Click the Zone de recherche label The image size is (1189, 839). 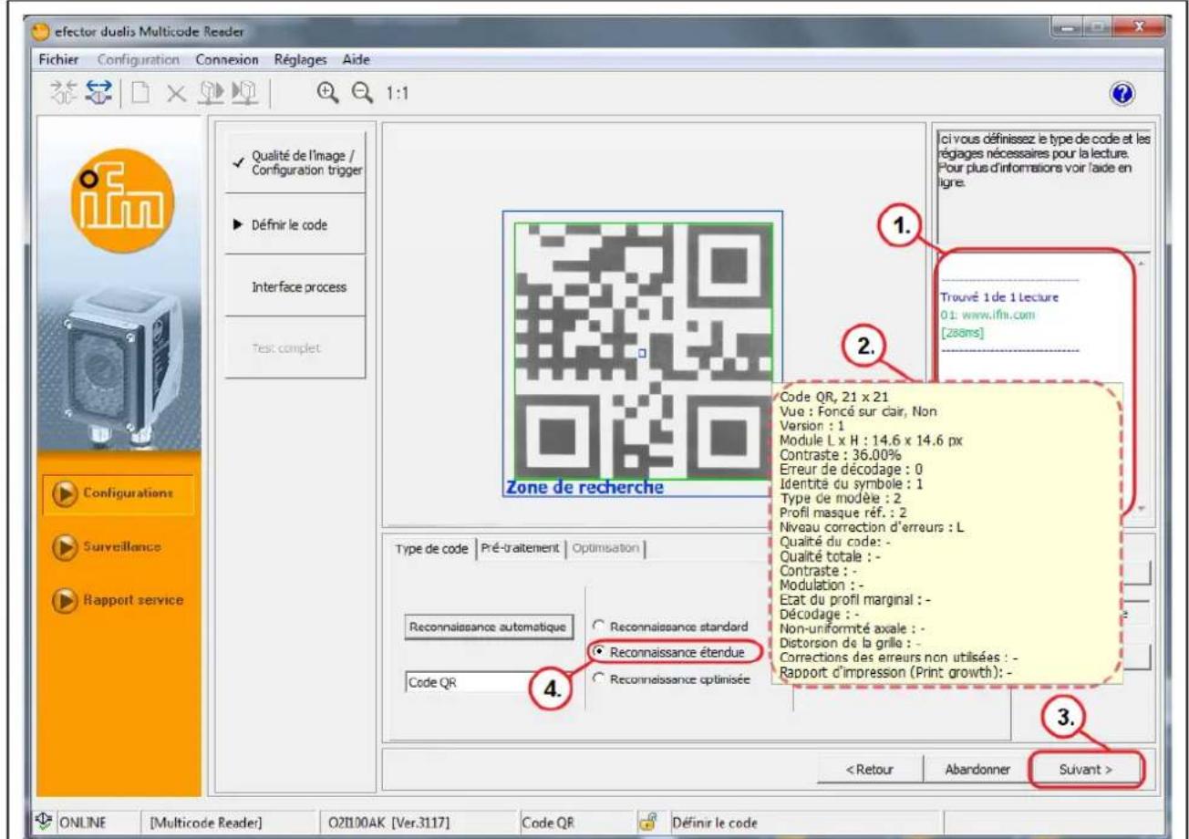click(584, 486)
